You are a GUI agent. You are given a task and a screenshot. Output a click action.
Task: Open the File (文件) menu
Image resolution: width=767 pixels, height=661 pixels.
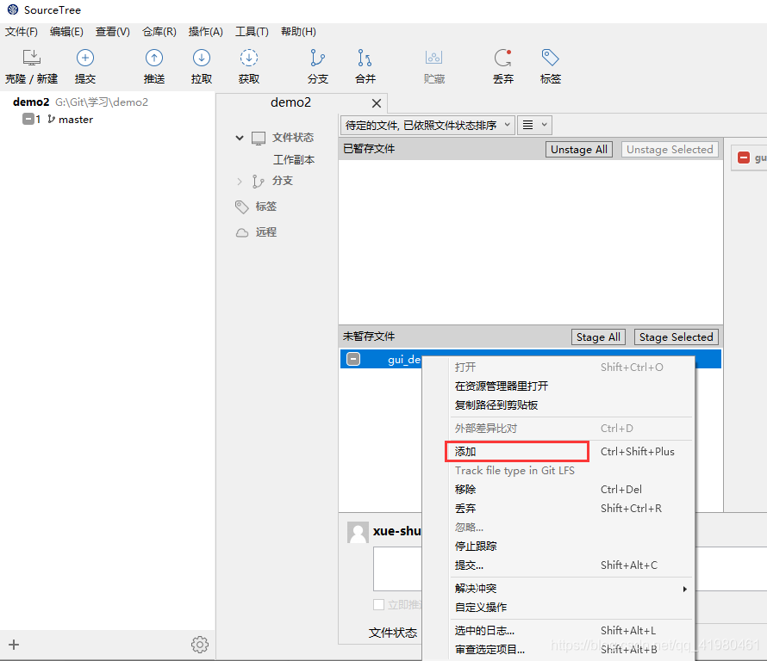21,32
